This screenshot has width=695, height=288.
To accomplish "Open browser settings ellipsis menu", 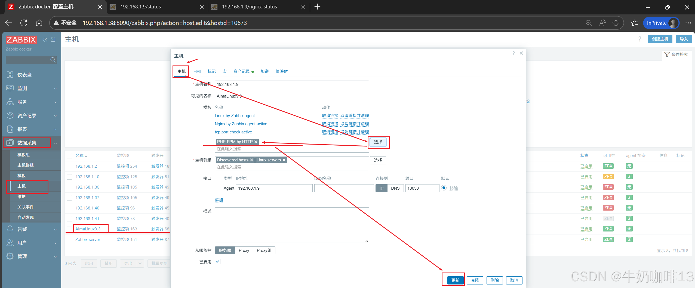I will [x=688, y=23].
